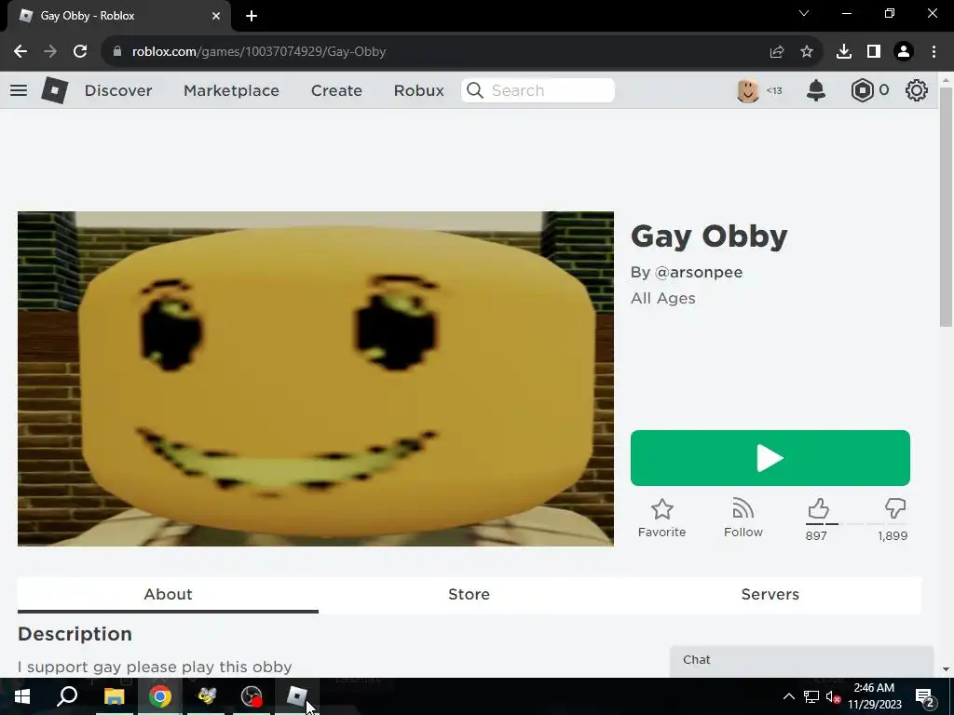Open the notifications bell
954x715 pixels.
click(816, 90)
